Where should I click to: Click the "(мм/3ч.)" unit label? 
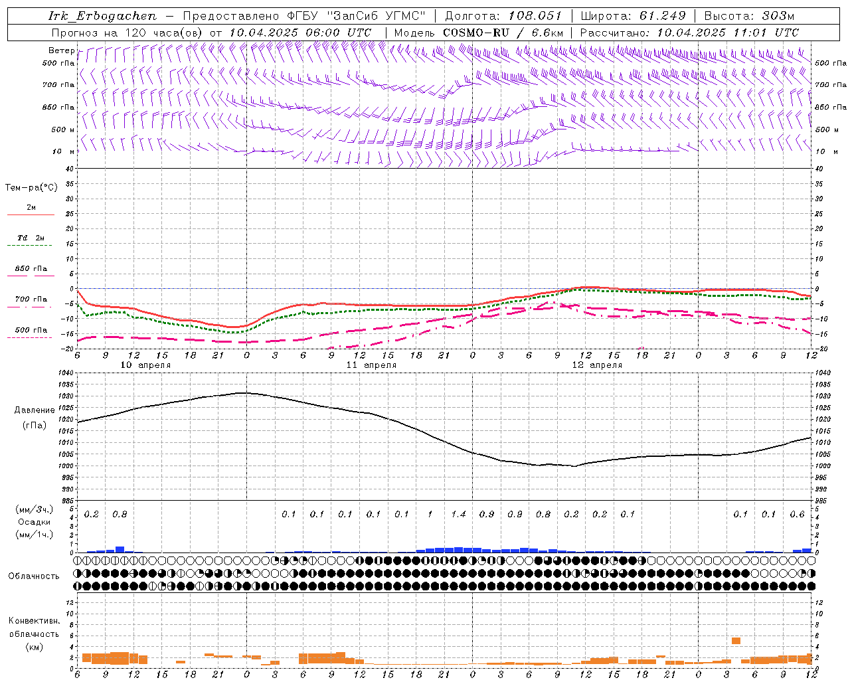(x=35, y=509)
